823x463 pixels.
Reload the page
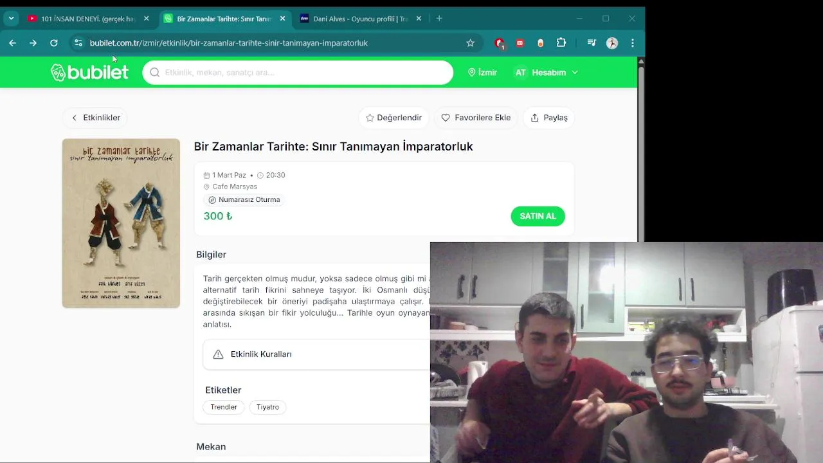(54, 43)
